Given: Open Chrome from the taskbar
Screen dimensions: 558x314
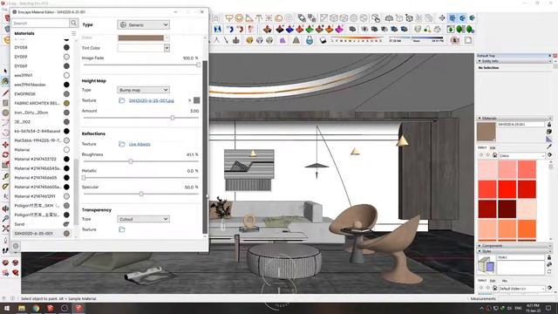Looking at the screenshot, I should pos(36,308).
